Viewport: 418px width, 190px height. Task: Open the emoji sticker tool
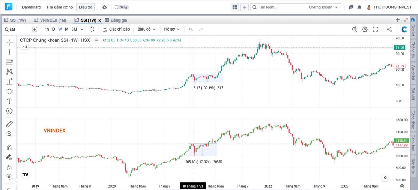tap(9, 111)
